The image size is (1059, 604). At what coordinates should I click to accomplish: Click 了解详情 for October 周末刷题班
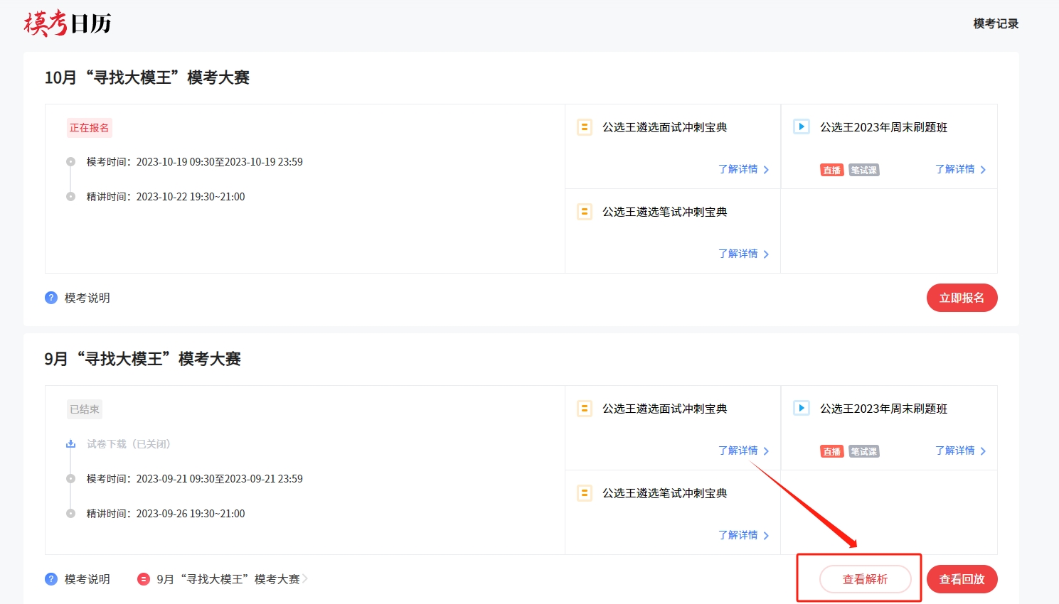[x=959, y=169]
